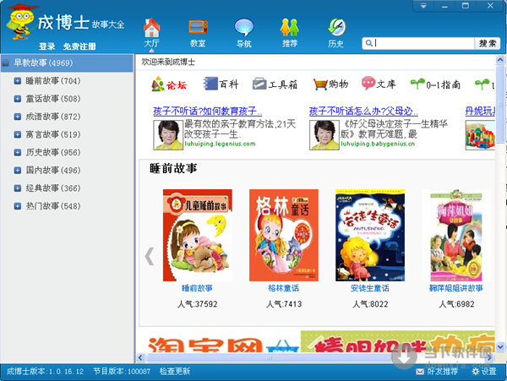507x381 pixels.
Task: Click the 登录 login link
Action: [x=46, y=46]
